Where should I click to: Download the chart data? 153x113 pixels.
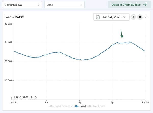pyautogui.click(x=146, y=17)
